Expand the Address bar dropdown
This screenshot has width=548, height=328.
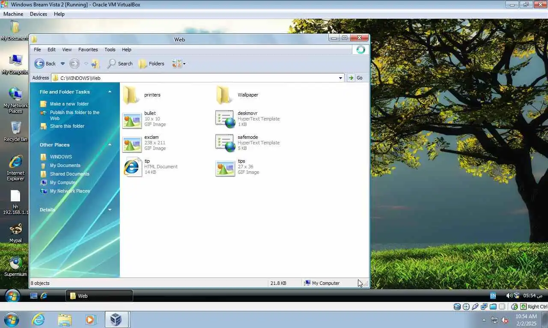341,78
